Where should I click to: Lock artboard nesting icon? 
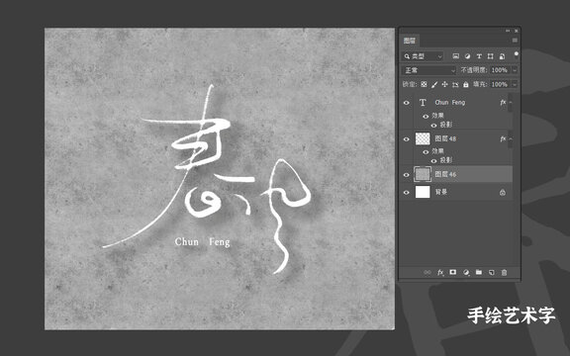pyautogui.click(x=455, y=84)
